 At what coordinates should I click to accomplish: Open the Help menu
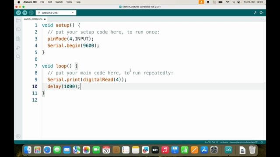pyautogui.click(x=78, y=2)
